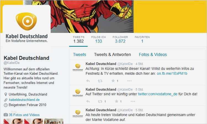Visit the kabeldeutschland.de website link
The height and width of the screenshot is (124, 207).
tap(24, 100)
